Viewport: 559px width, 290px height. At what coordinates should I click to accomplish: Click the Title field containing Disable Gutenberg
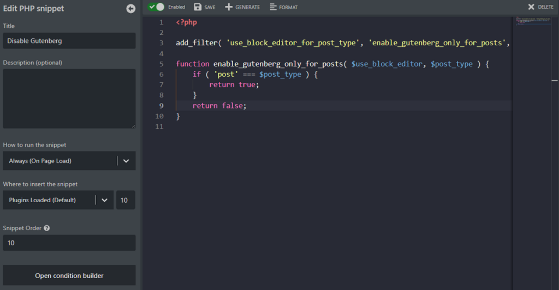[x=69, y=40]
